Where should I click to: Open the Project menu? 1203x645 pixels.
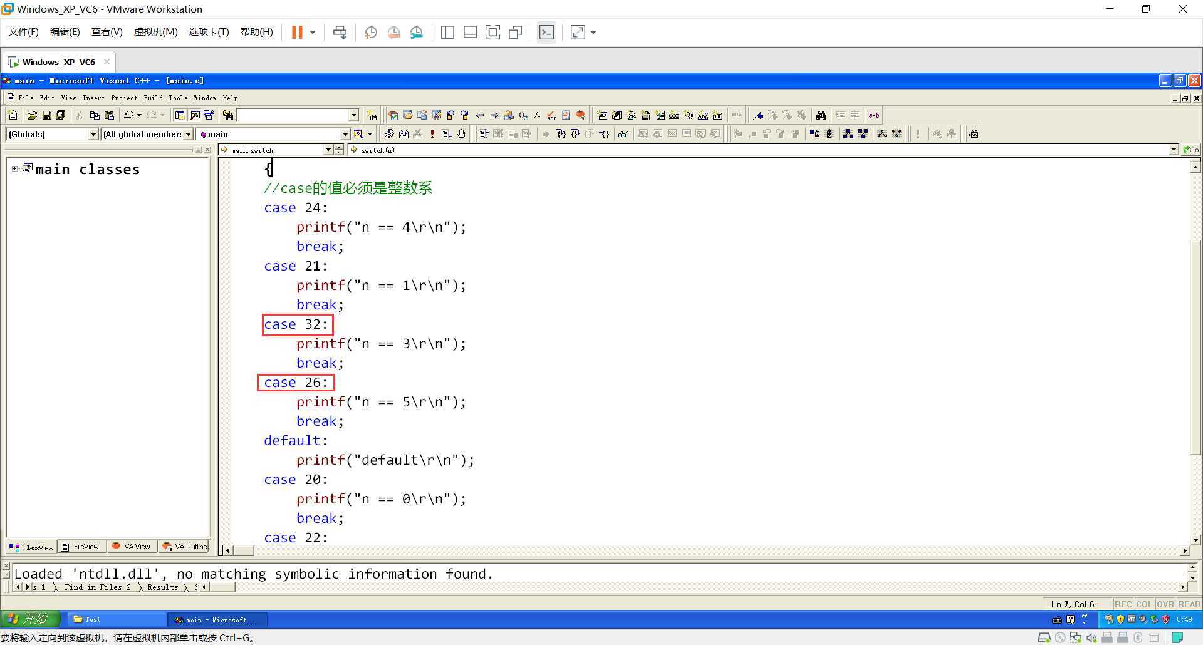point(124,98)
